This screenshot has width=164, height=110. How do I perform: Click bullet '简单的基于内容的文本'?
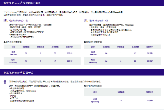pyautogui.click(x=101, y=35)
